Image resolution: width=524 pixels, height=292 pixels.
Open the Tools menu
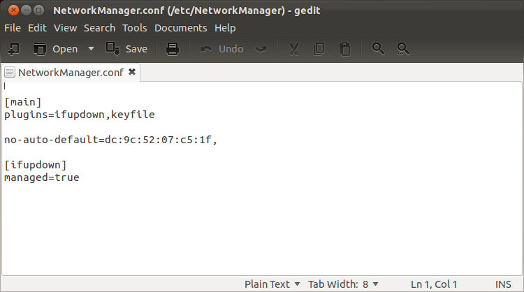pyautogui.click(x=134, y=28)
